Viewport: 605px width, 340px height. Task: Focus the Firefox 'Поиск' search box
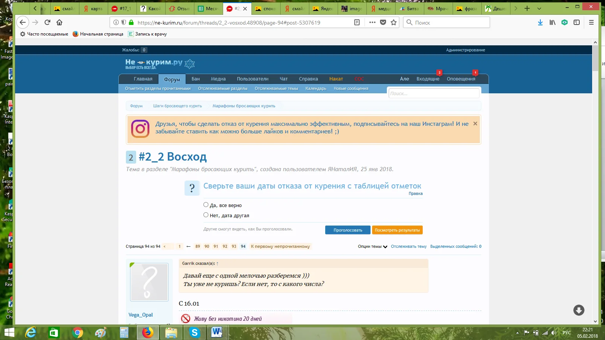coord(446,22)
